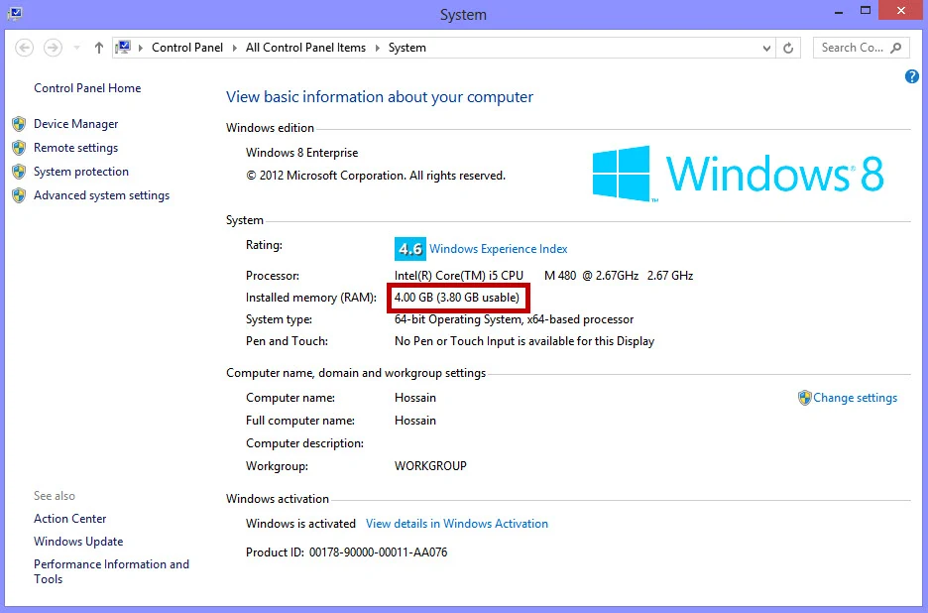Screen dimensions: 928x613
Task: Open Action Center link
Action: pyautogui.click(x=69, y=519)
